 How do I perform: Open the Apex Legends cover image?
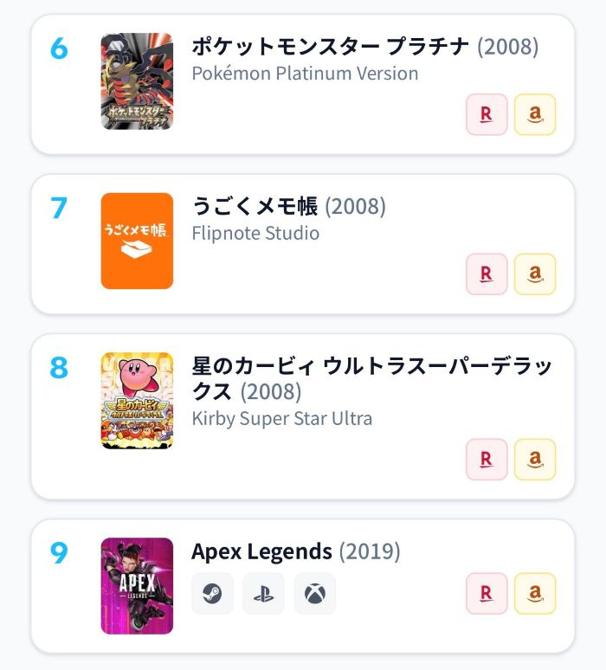pyautogui.click(x=137, y=586)
